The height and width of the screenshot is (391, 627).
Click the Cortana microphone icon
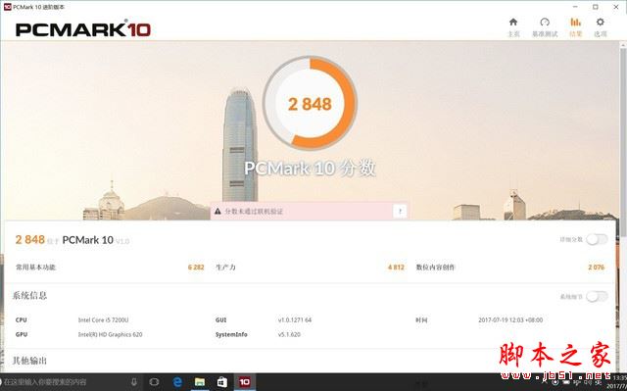[134, 382]
